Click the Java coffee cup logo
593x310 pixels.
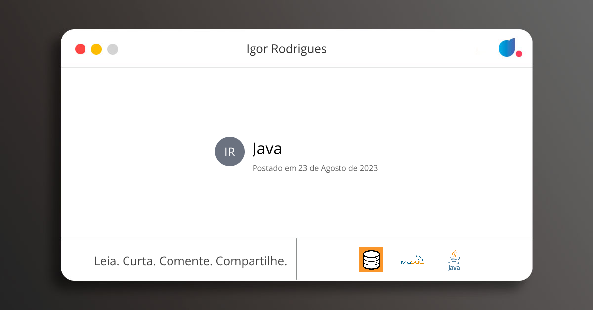click(454, 260)
